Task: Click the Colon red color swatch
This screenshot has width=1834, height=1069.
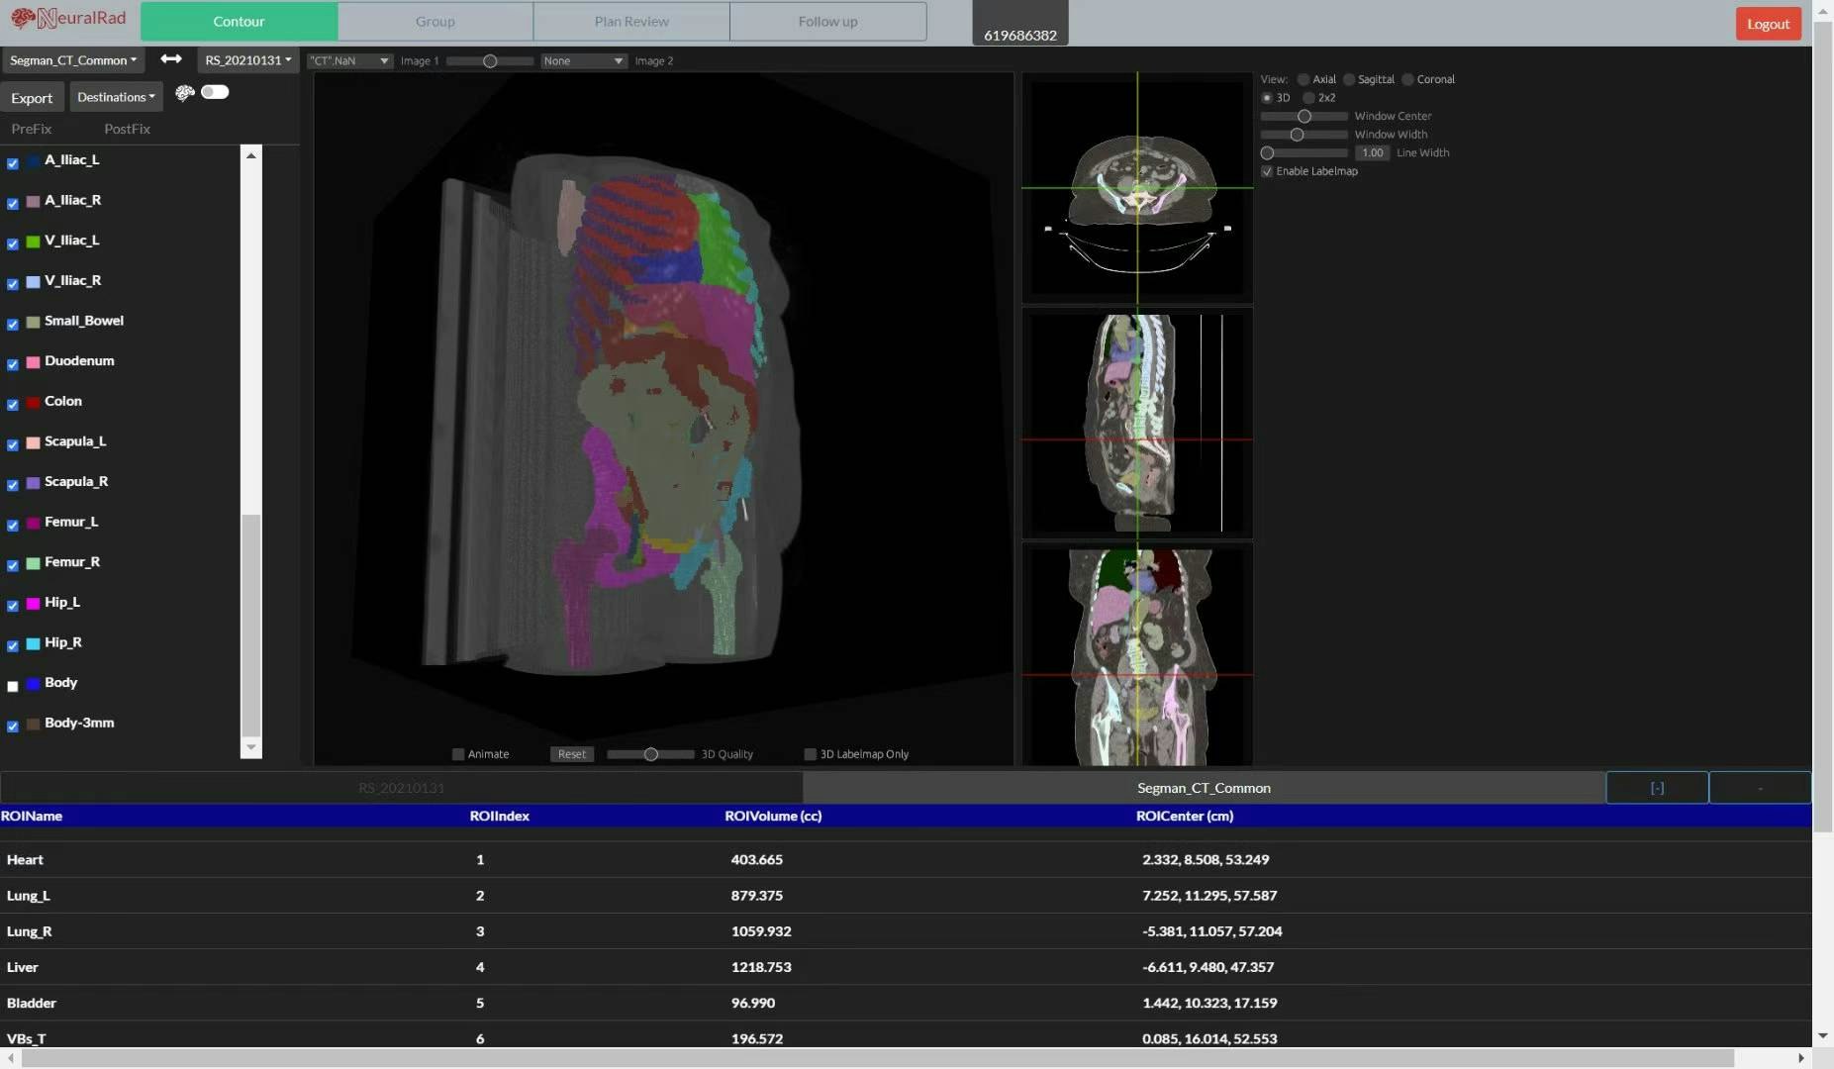Action: pyautogui.click(x=33, y=403)
